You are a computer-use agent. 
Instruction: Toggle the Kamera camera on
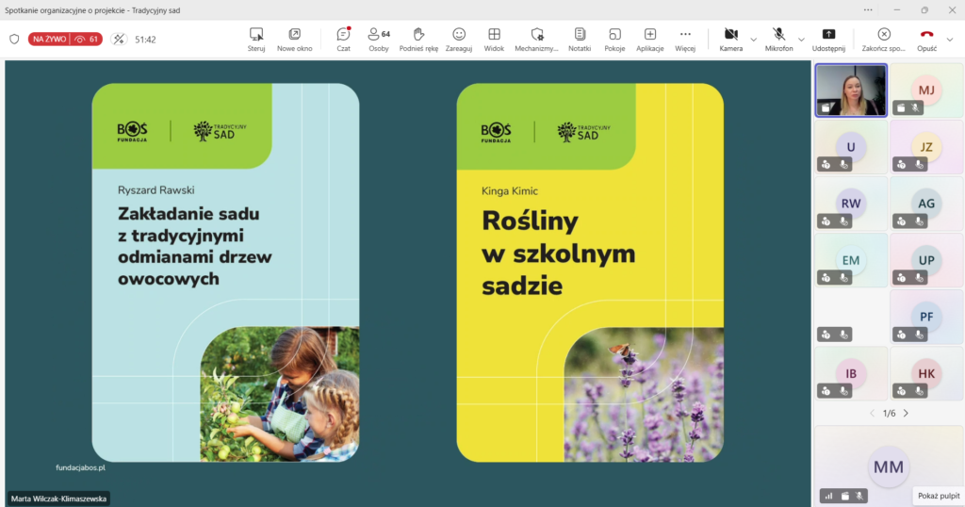pos(730,40)
